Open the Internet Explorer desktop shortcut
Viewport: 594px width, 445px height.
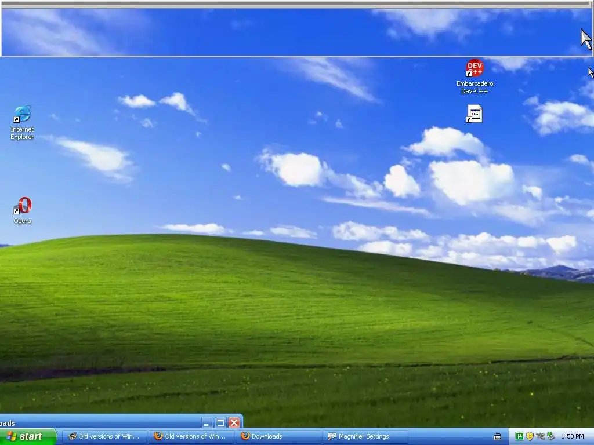pos(22,122)
